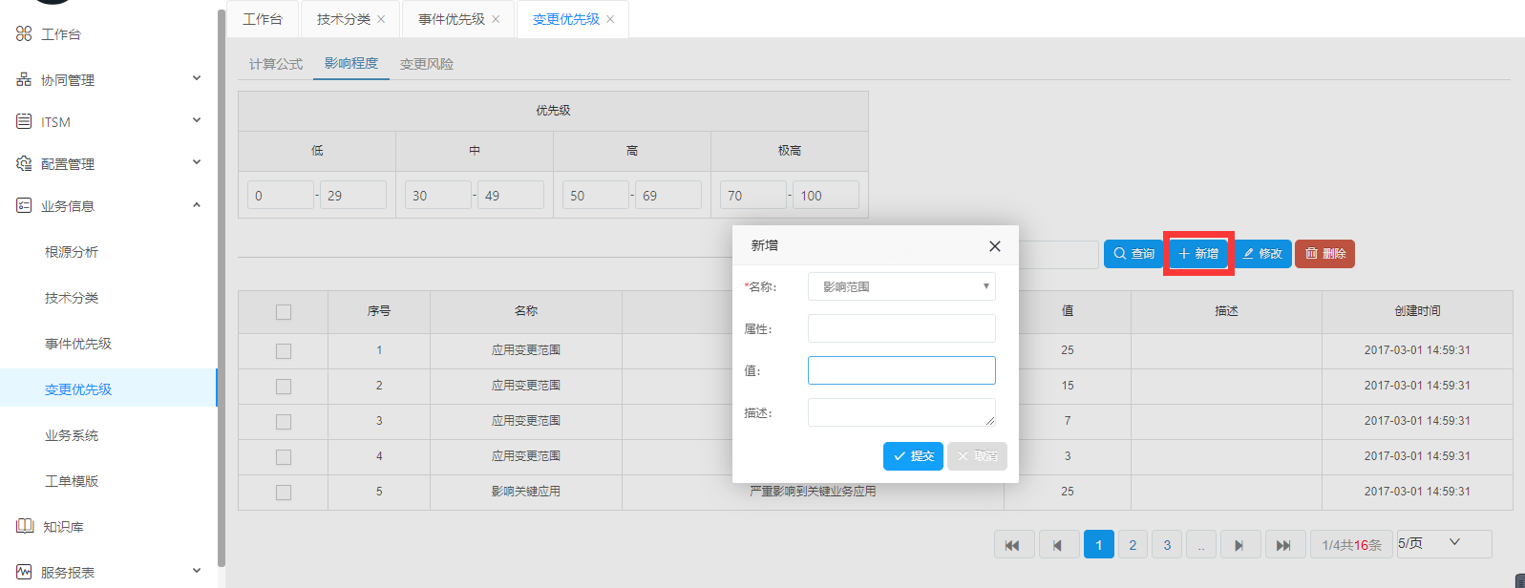Go to the next page arrow
The width and height of the screenshot is (1525, 588).
tap(1239, 545)
